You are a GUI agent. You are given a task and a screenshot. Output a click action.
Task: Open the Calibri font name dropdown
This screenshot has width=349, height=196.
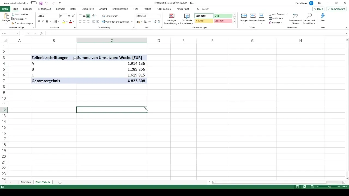click(58, 16)
